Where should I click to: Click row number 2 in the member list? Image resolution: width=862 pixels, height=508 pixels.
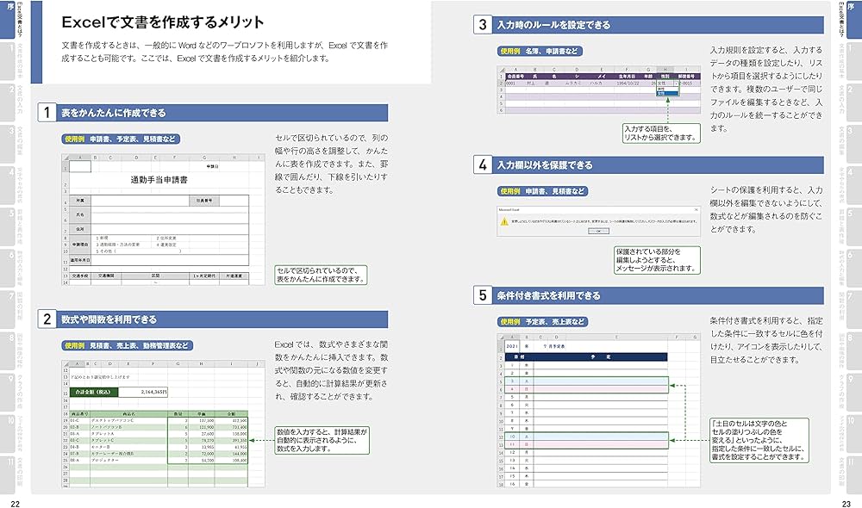pyautogui.click(x=501, y=83)
